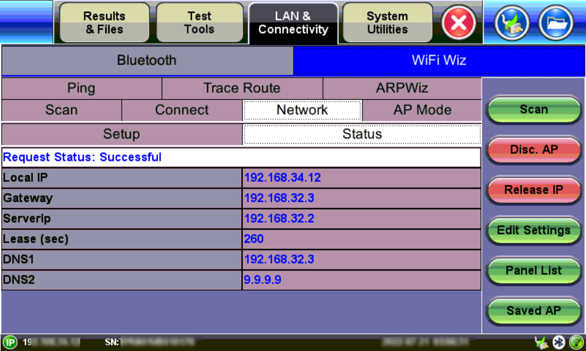Select the LAN & Connectivity tab
The image size is (586, 351).
pos(293,23)
